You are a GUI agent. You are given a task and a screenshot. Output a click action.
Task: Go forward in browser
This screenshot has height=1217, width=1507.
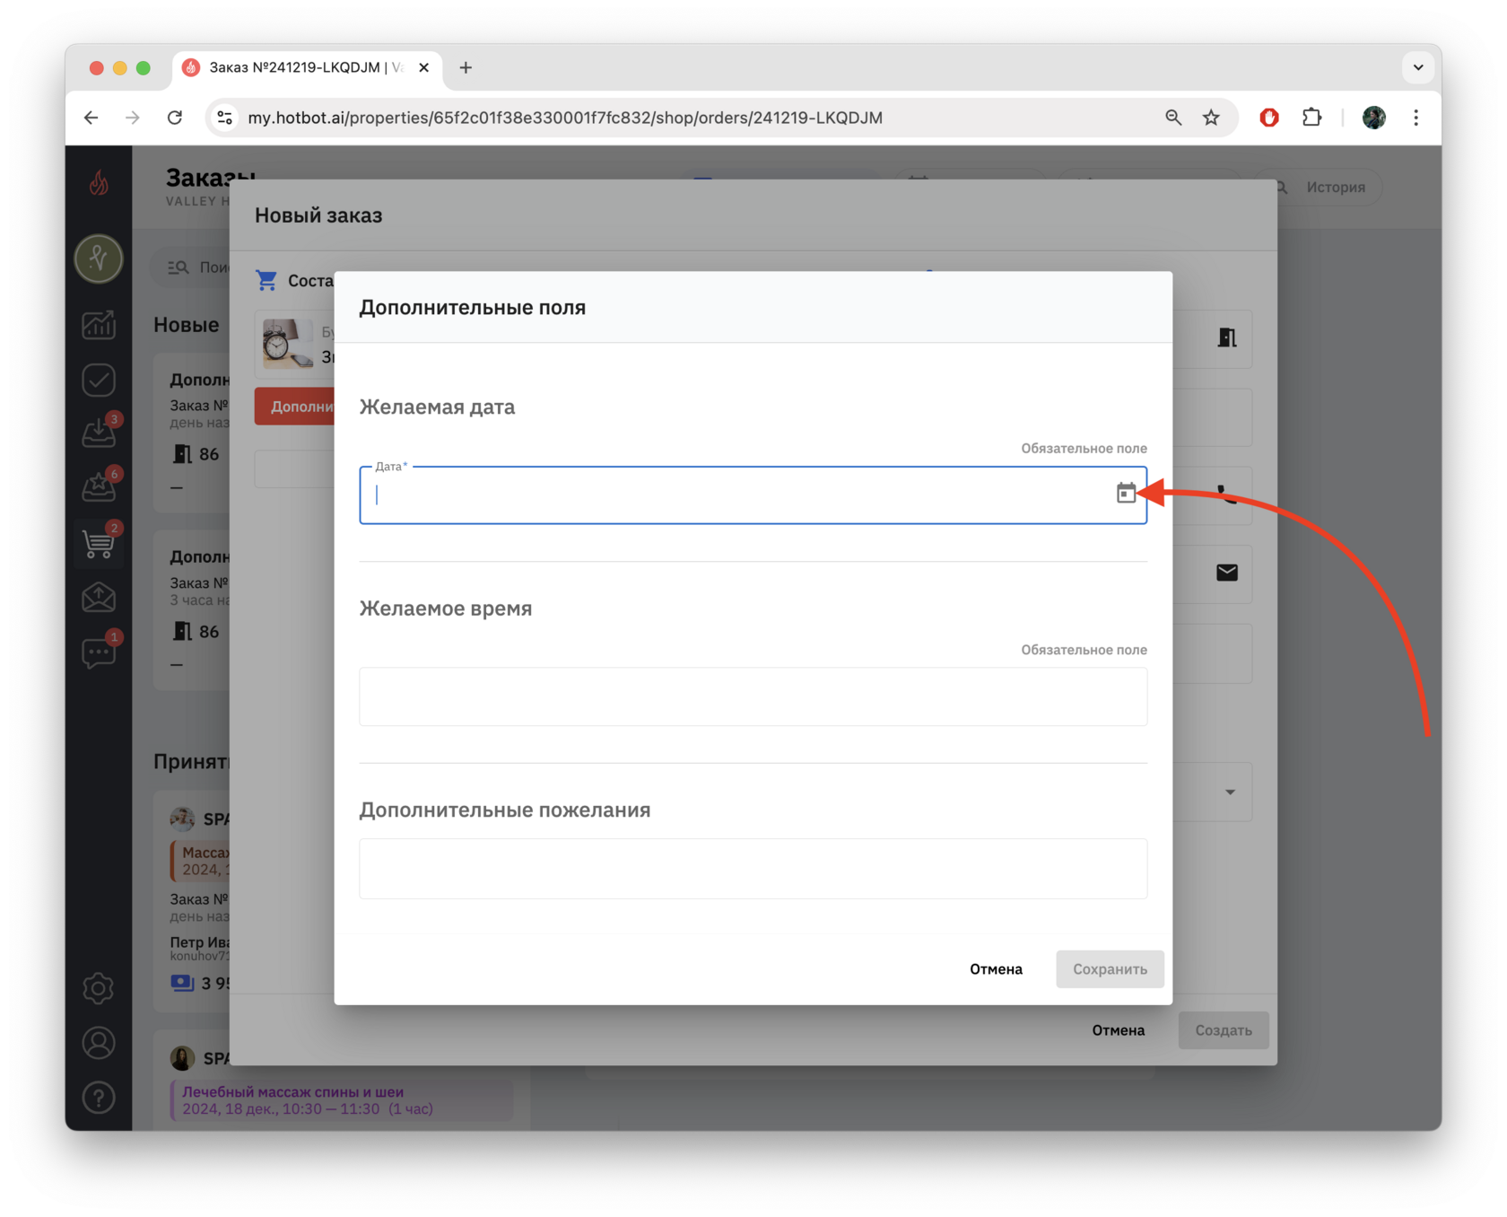(133, 118)
